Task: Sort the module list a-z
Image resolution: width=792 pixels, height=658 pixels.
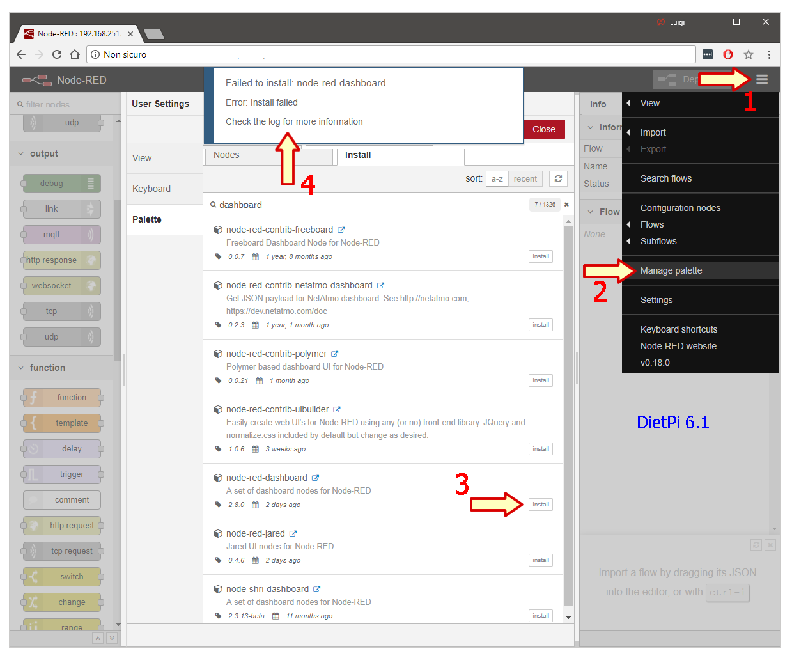Action: 497,179
